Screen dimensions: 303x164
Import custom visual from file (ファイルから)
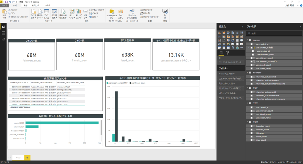point(121,14)
